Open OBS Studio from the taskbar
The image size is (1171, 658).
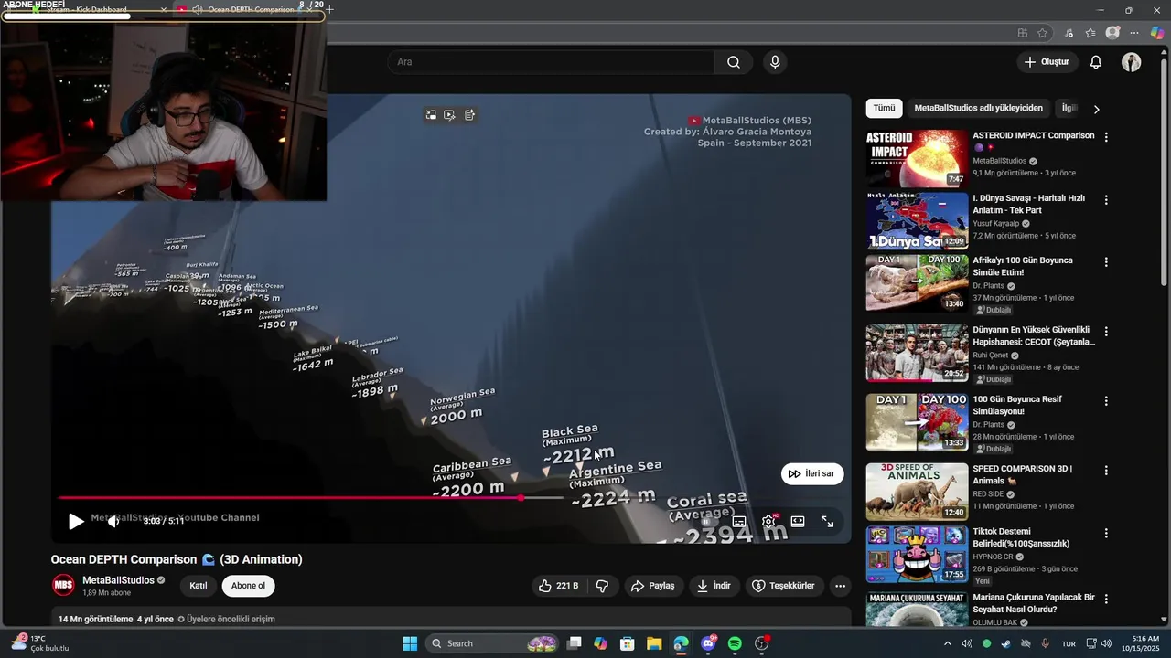[762, 643]
